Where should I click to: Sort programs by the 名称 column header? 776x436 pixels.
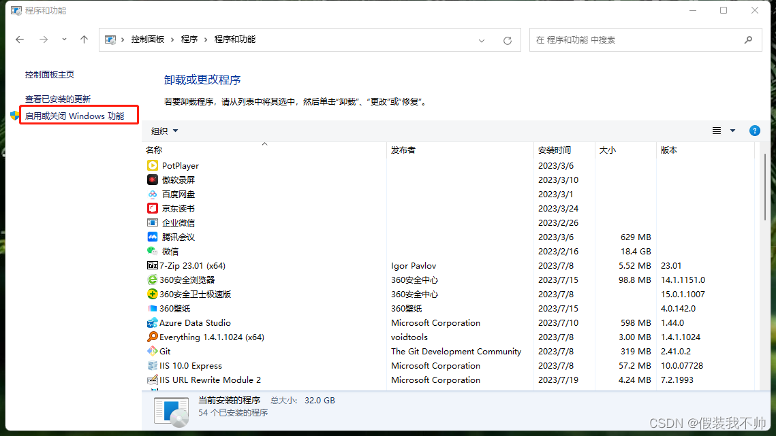(x=153, y=150)
